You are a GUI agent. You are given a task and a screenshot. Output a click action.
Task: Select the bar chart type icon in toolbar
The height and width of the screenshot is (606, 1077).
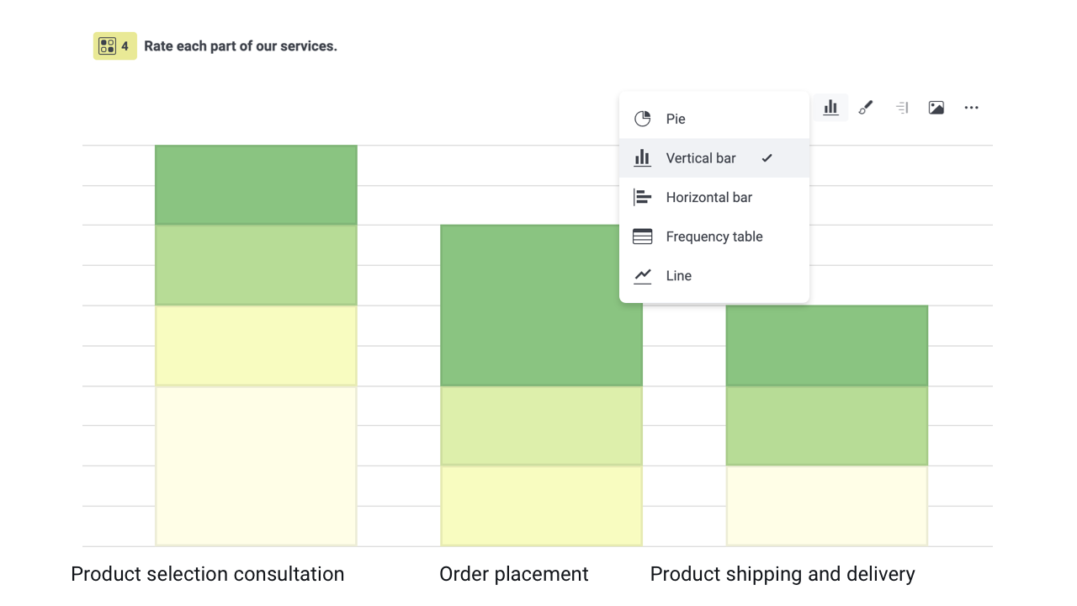[x=830, y=108]
